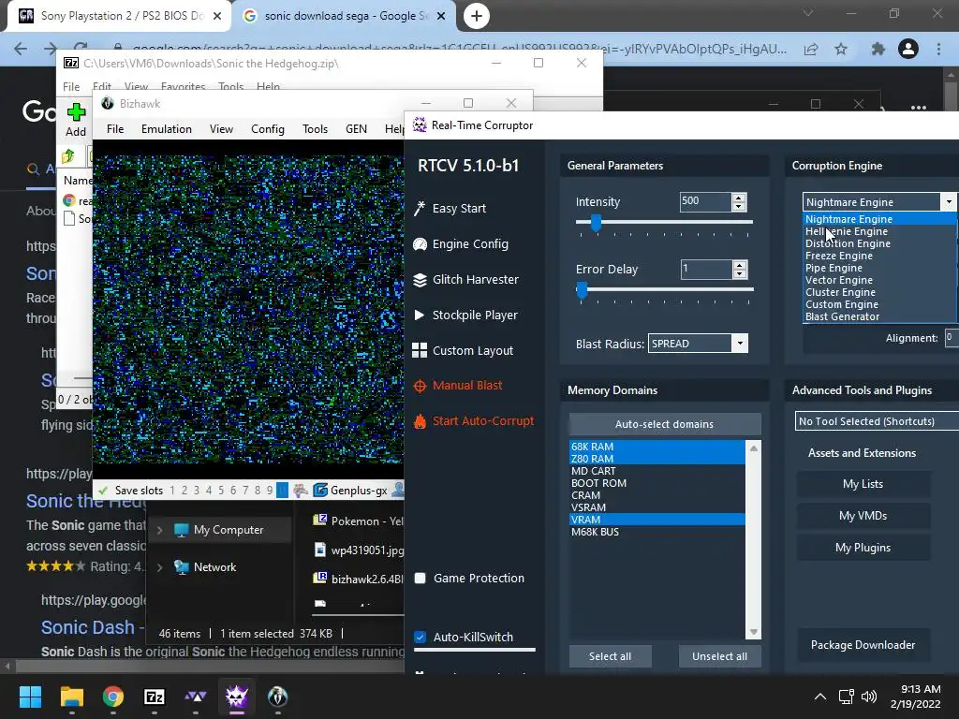959x719 pixels.
Task: Select VSRAM memory domain
Action: (x=657, y=507)
